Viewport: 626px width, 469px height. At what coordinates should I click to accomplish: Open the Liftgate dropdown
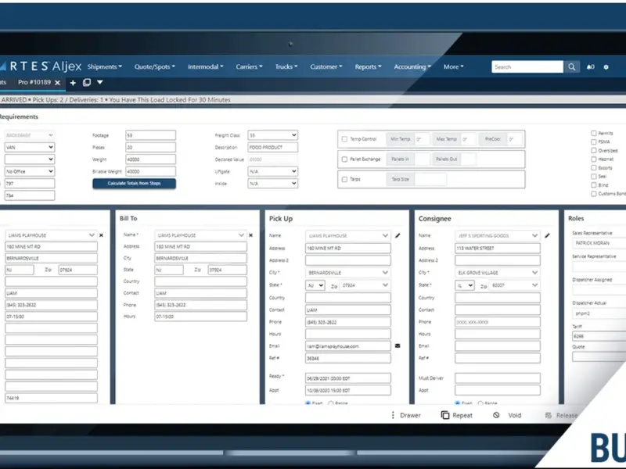tap(272, 171)
